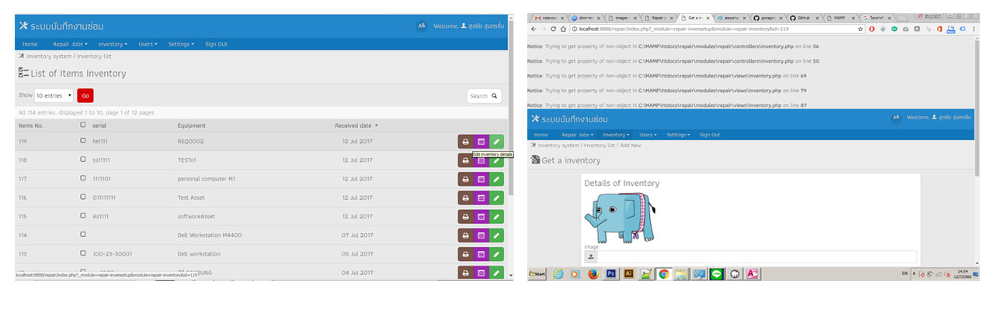Check the box in item 114 row
Image resolution: width=994 pixels, height=309 pixels.
83,234
